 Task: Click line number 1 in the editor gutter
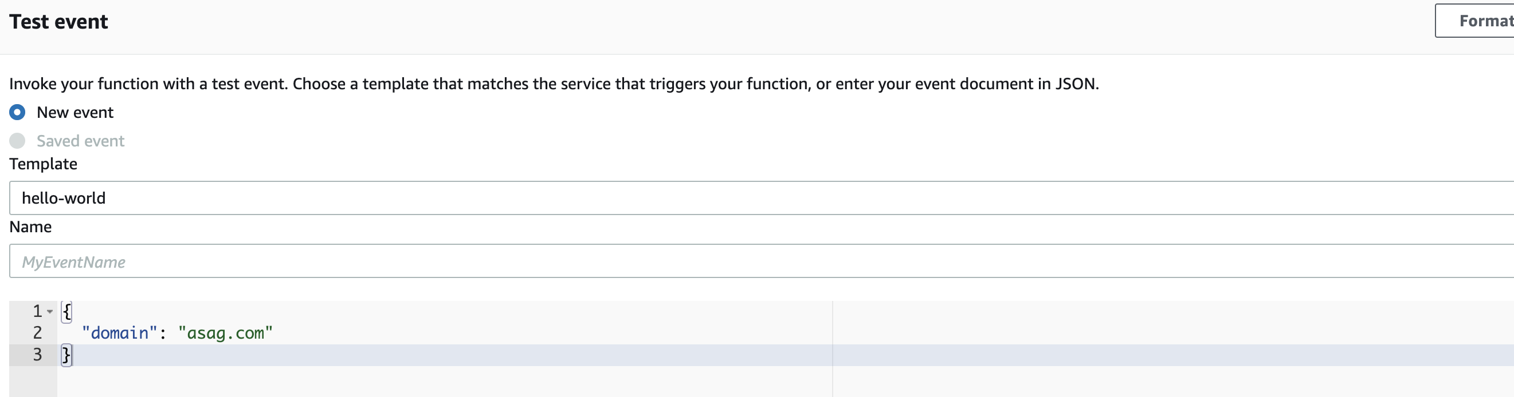[x=37, y=311]
